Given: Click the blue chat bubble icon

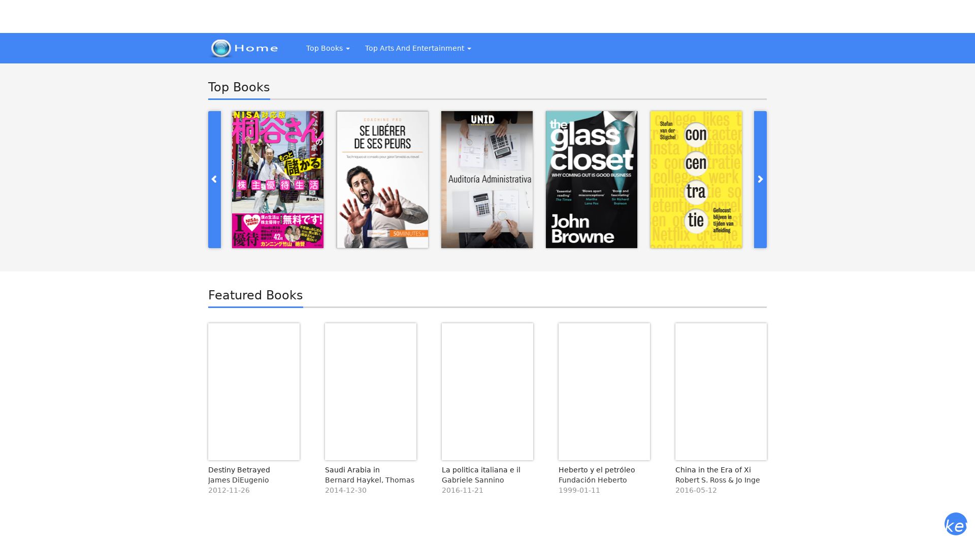Looking at the screenshot, I should 955,524.
